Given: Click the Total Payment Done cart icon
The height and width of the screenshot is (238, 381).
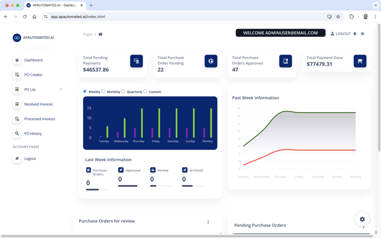Looking at the screenshot, I should coord(360,61).
